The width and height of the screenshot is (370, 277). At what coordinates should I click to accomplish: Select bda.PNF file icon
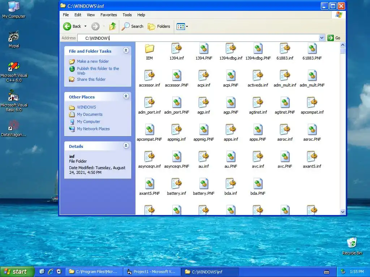click(258, 184)
